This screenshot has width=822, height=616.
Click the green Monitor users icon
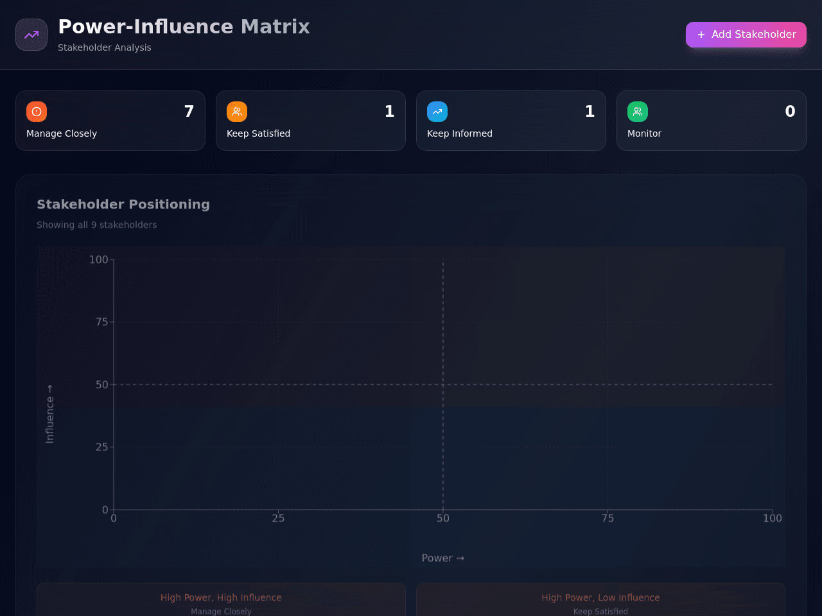tap(638, 112)
